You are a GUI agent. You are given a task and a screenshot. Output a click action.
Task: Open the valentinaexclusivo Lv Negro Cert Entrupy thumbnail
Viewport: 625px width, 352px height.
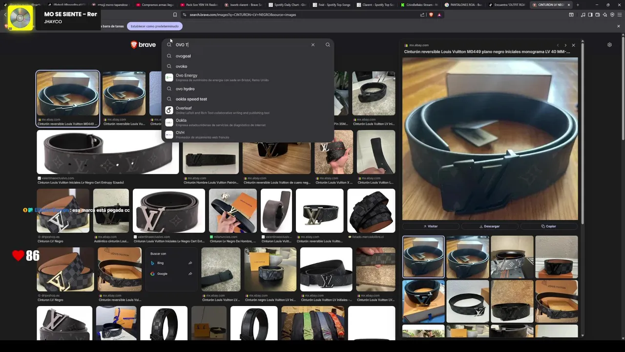point(108,152)
